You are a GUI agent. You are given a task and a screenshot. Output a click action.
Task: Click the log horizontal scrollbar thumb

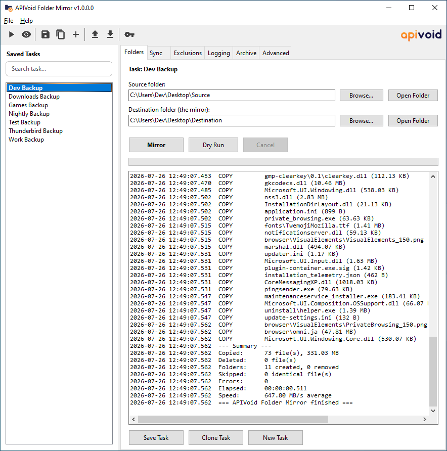233,419
